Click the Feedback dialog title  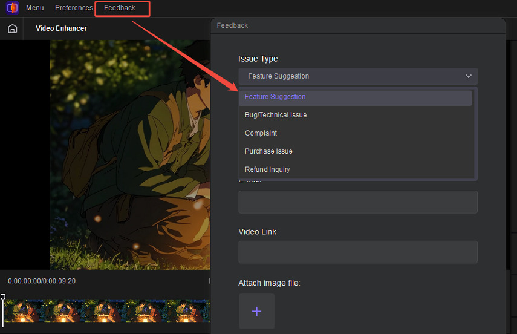[232, 25]
